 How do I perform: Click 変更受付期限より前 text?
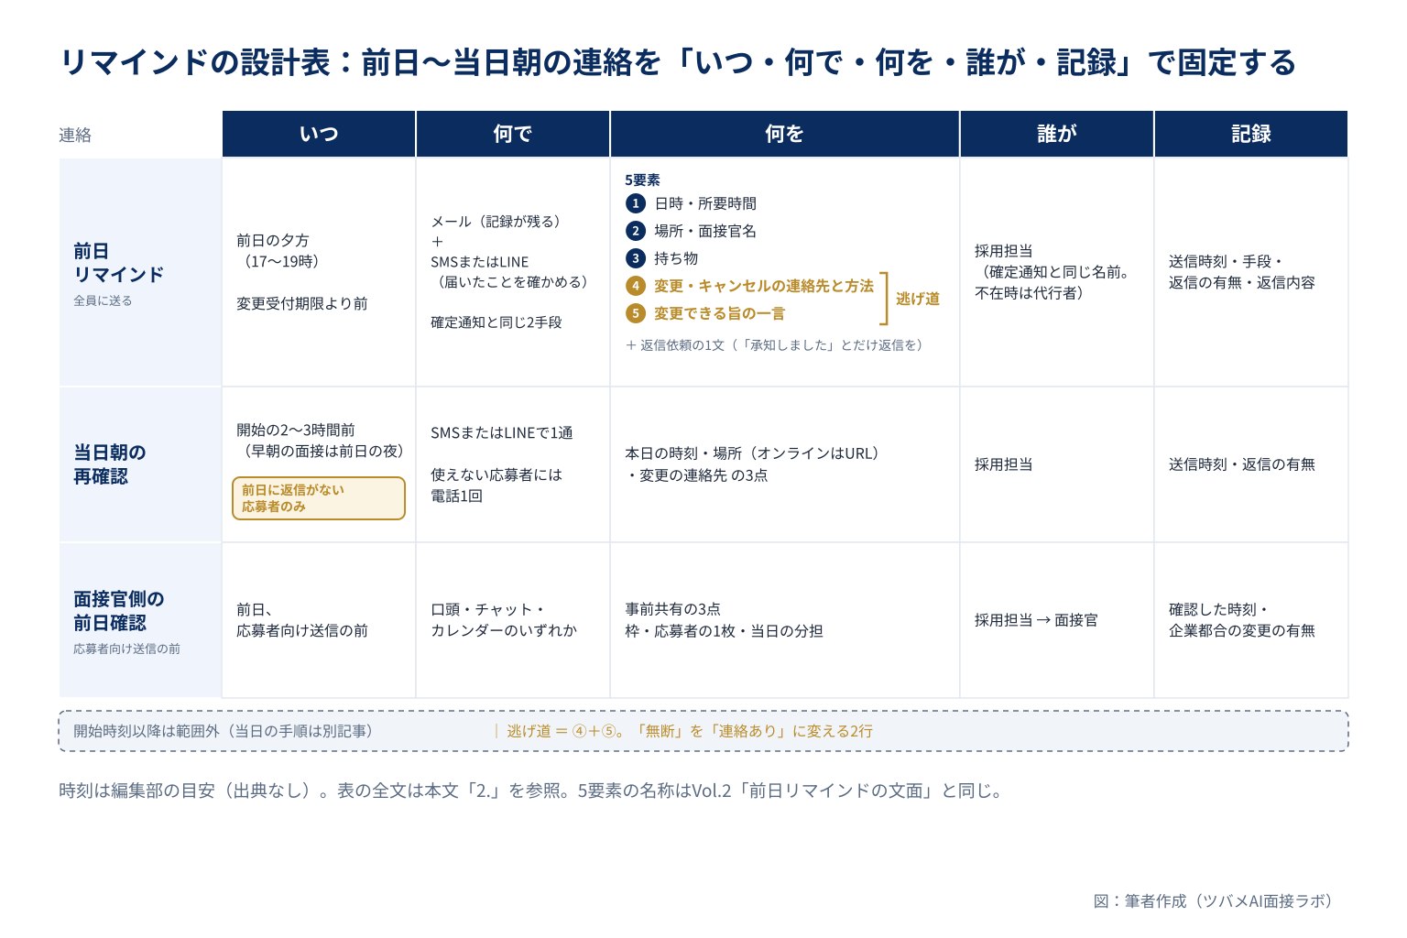tap(302, 303)
